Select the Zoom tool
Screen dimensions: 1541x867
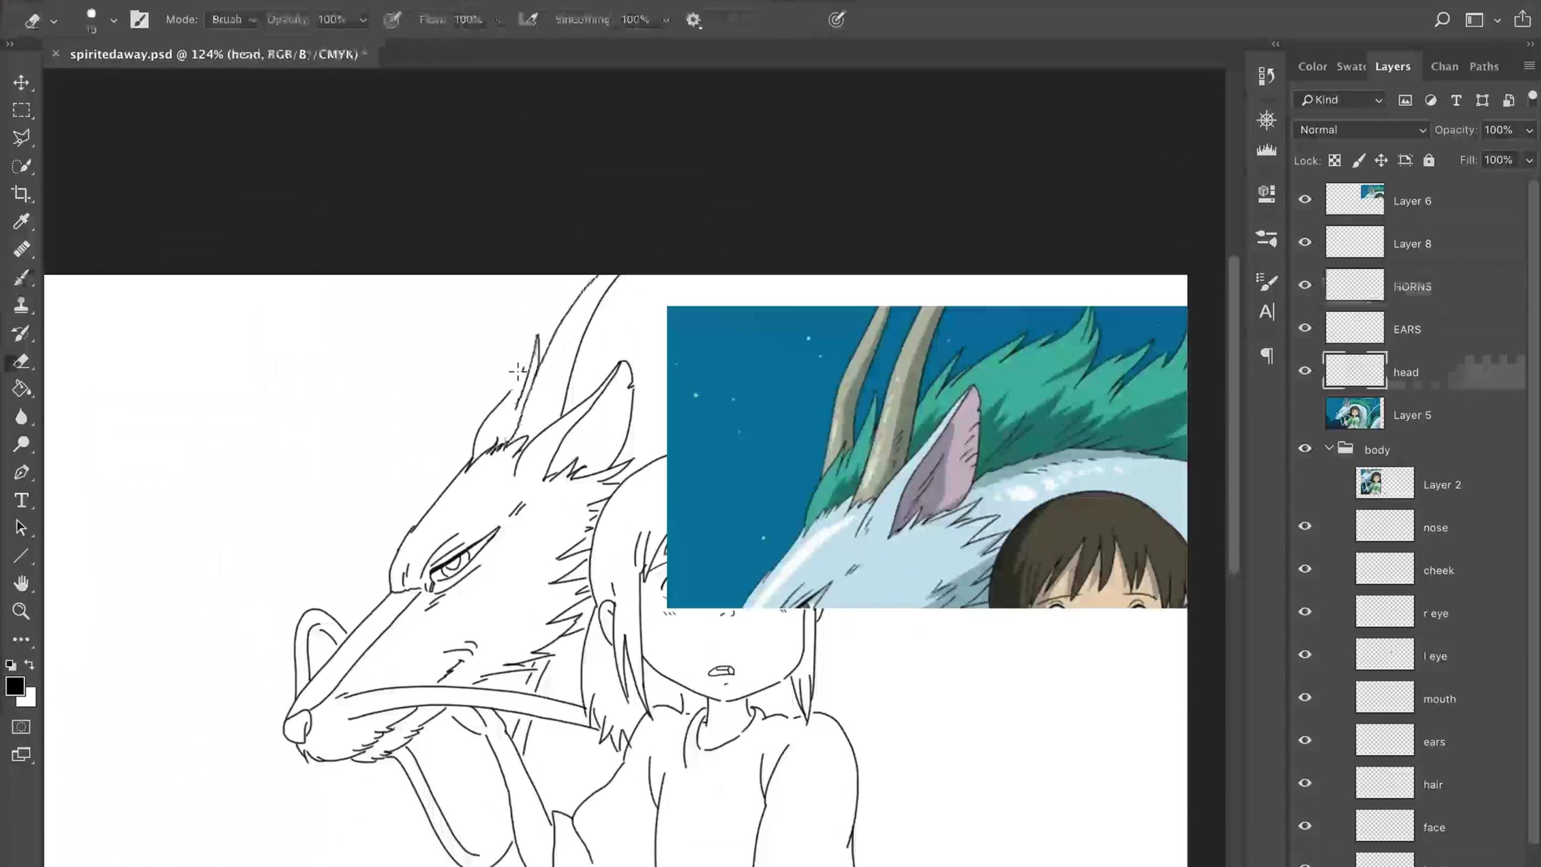[21, 611]
